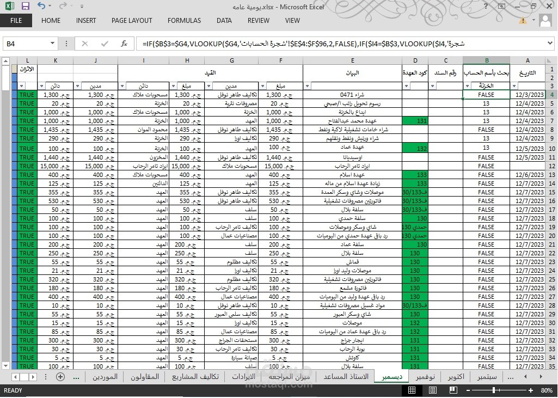Screen dimensions: 558x398
Task: Open filter dropdown for دائن column I
Action: coord(122,86)
